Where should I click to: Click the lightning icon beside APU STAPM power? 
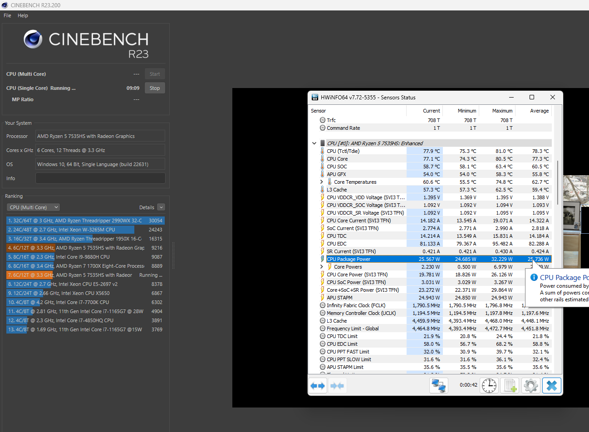[x=323, y=298]
